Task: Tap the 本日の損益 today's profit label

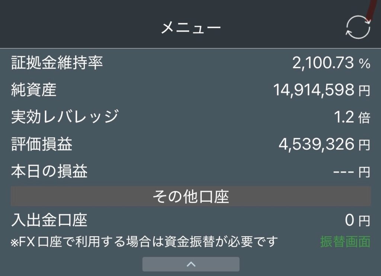Action: tap(49, 171)
